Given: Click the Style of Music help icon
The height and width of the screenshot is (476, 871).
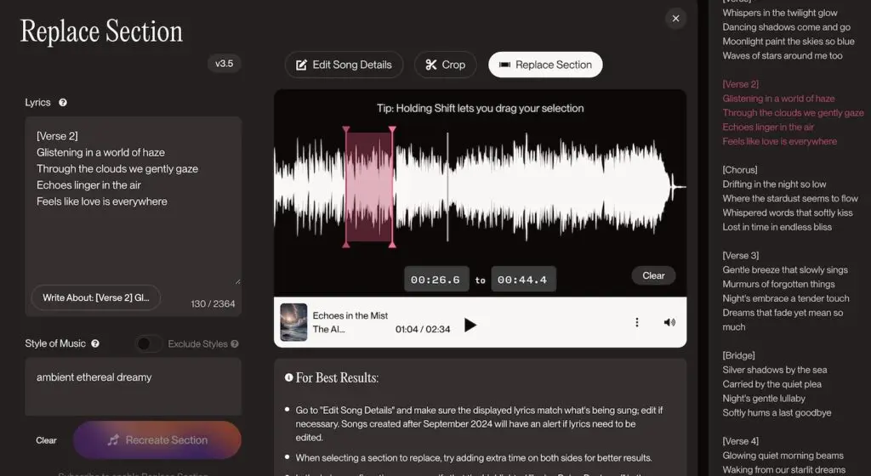Looking at the screenshot, I should 95,343.
